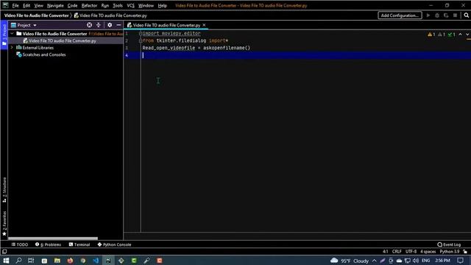The height and width of the screenshot is (265, 471).
Task: Open the Problems tool window
Action: 48,244
